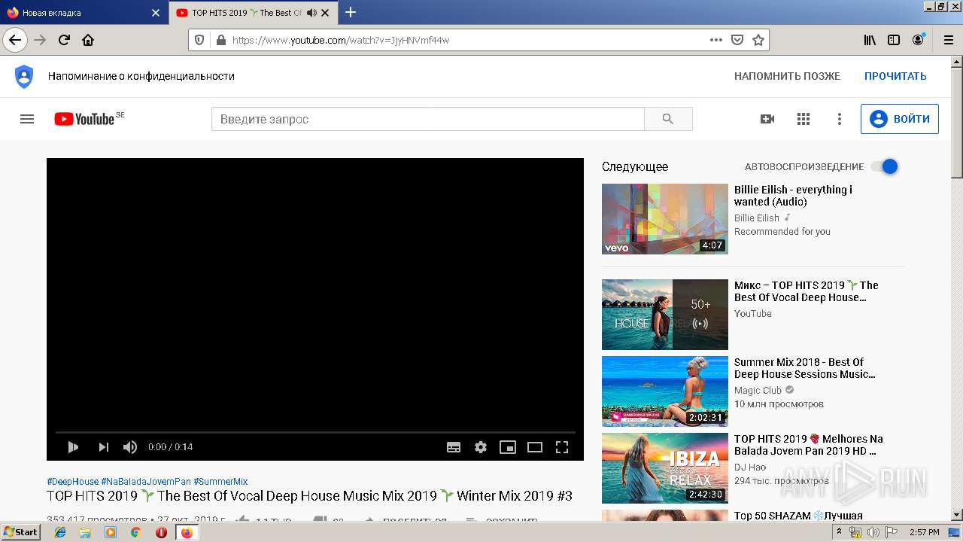This screenshot has width=963, height=542.
Task: Mute the TOP HITS 2019 tab audio
Action: pos(311,13)
